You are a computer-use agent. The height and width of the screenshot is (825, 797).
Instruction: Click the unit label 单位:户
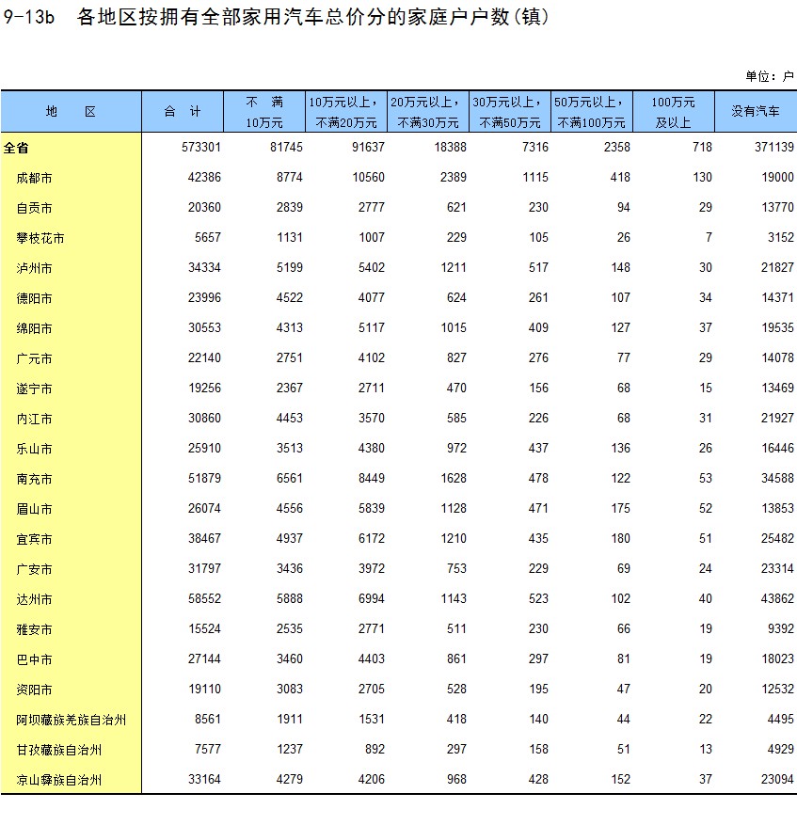[769, 76]
